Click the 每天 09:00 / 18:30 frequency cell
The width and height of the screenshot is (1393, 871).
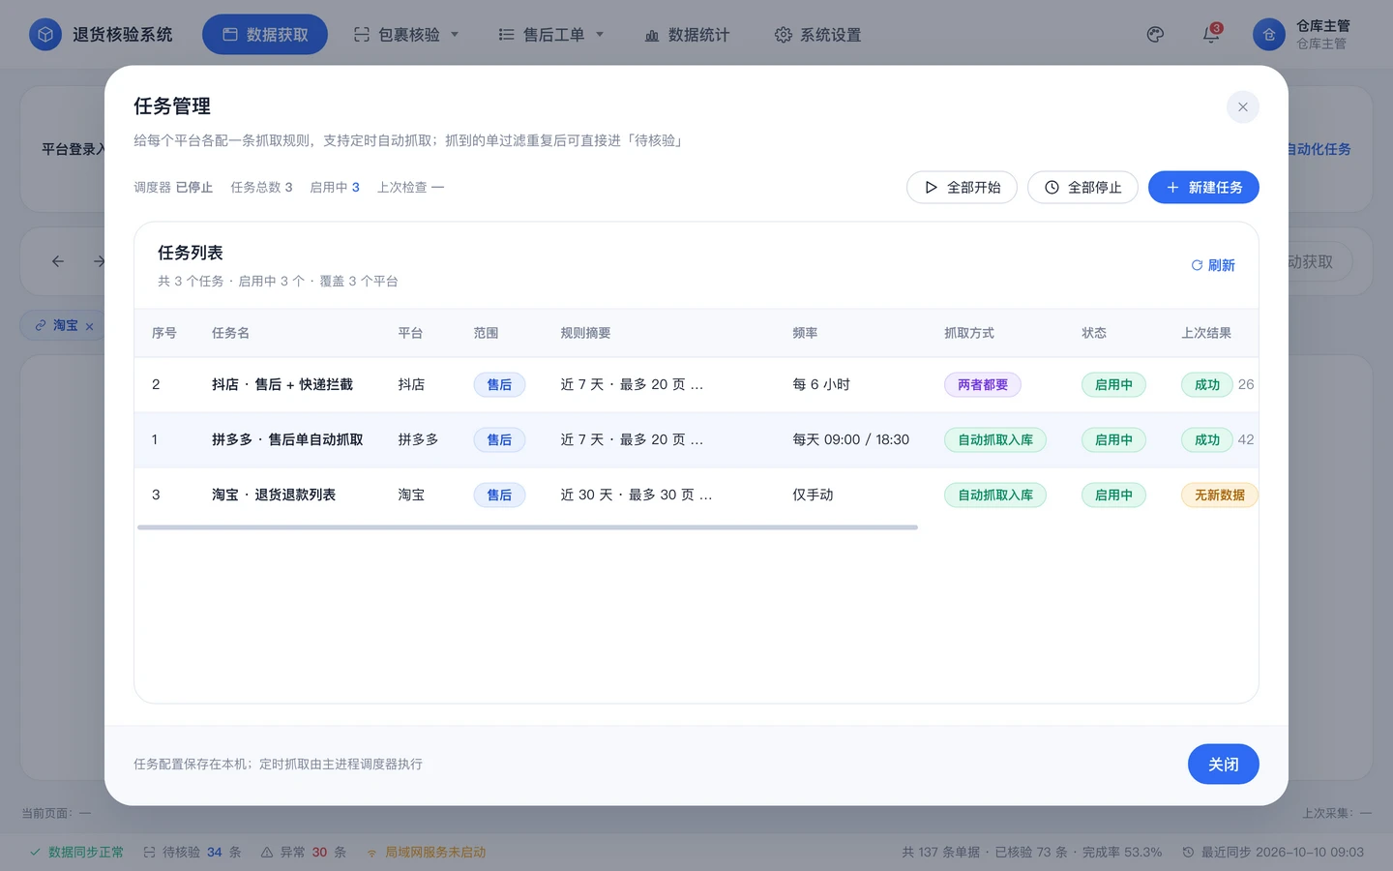click(x=851, y=439)
